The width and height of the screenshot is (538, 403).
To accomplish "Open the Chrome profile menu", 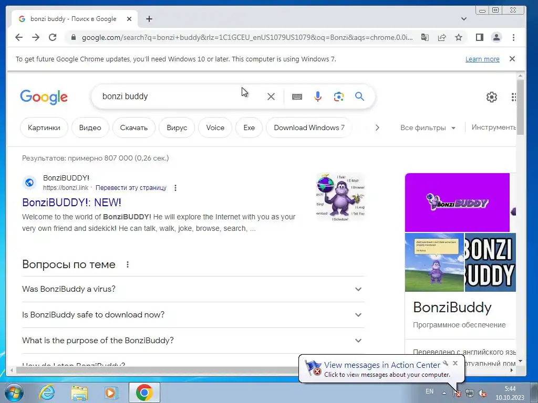I will point(496,37).
